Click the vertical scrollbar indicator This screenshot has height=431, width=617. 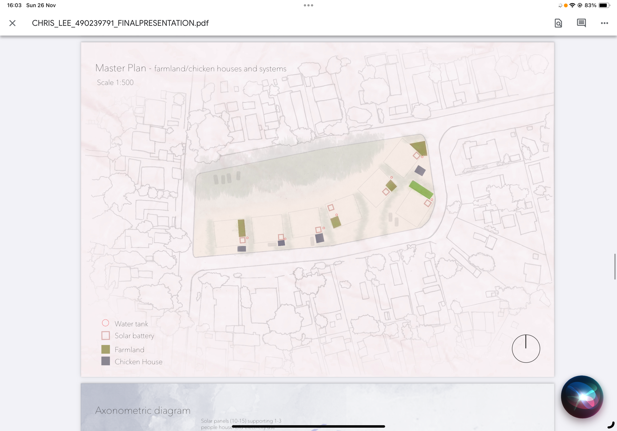point(615,266)
